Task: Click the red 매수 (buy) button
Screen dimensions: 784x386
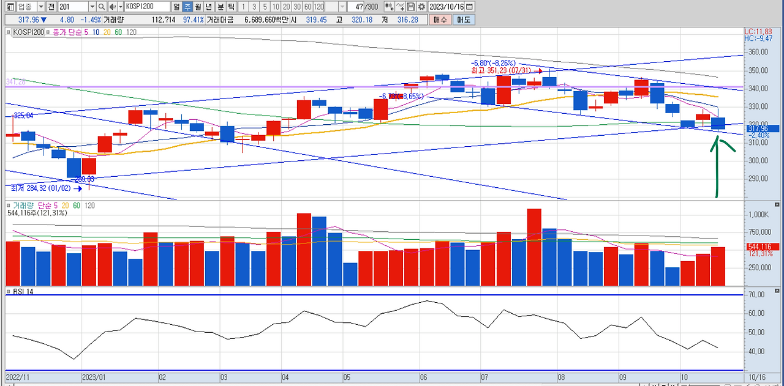Action: tap(440, 20)
